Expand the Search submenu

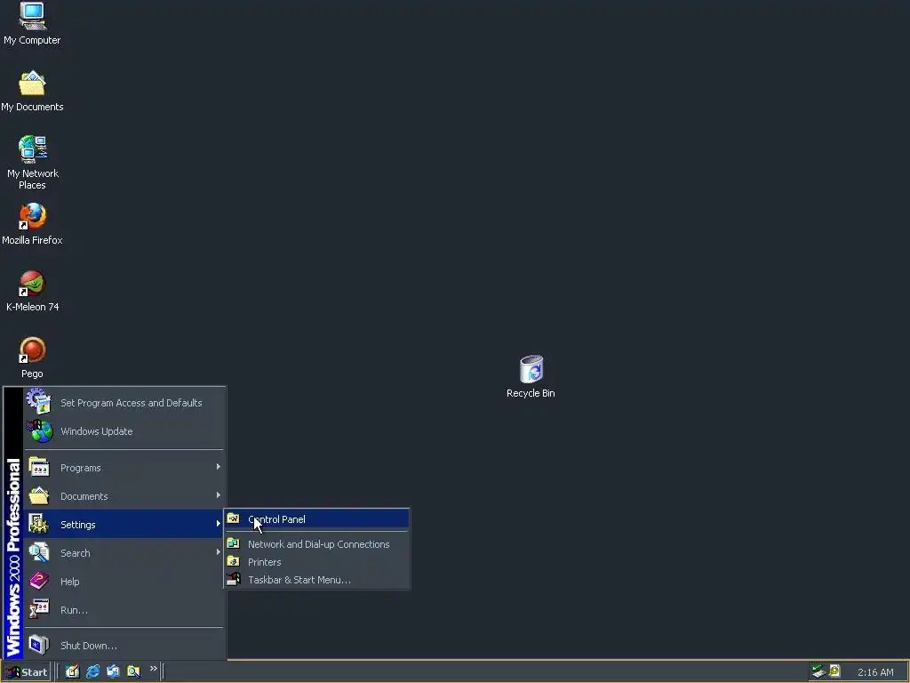click(x=124, y=553)
